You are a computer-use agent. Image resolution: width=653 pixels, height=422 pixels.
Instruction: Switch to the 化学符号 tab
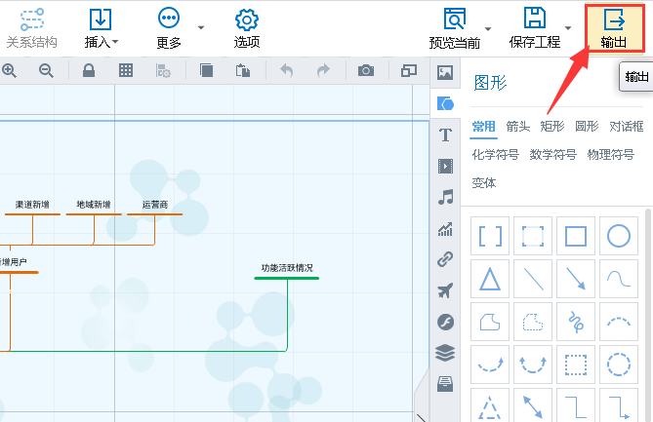point(495,154)
